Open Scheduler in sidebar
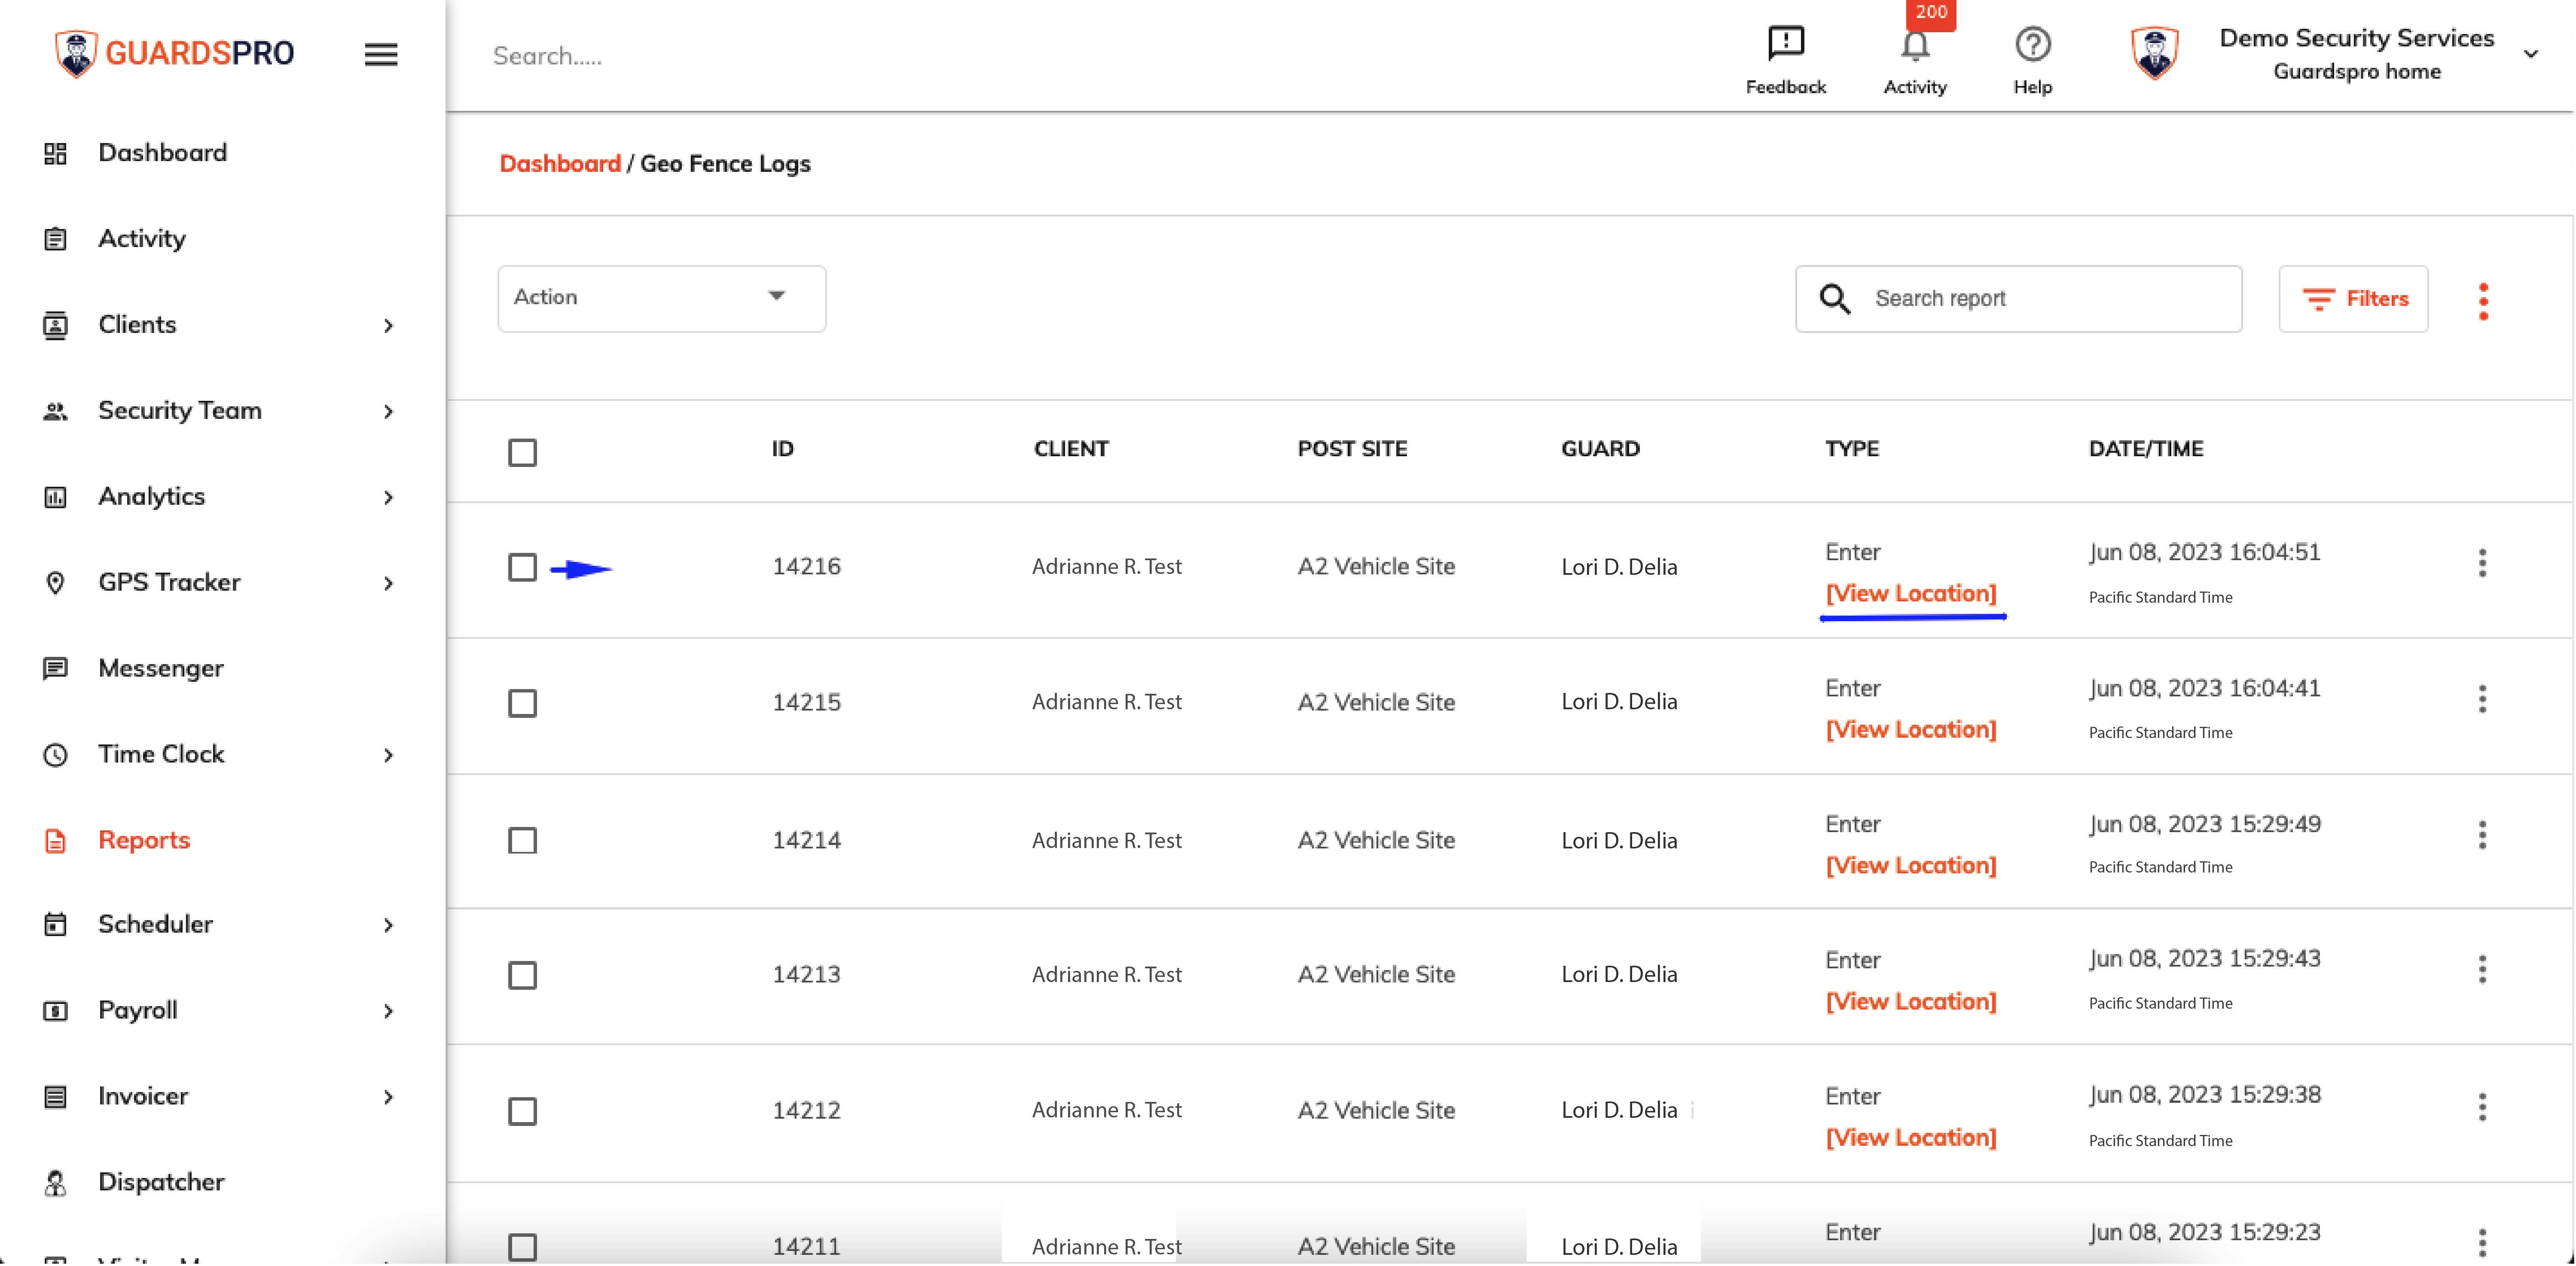 click(155, 925)
